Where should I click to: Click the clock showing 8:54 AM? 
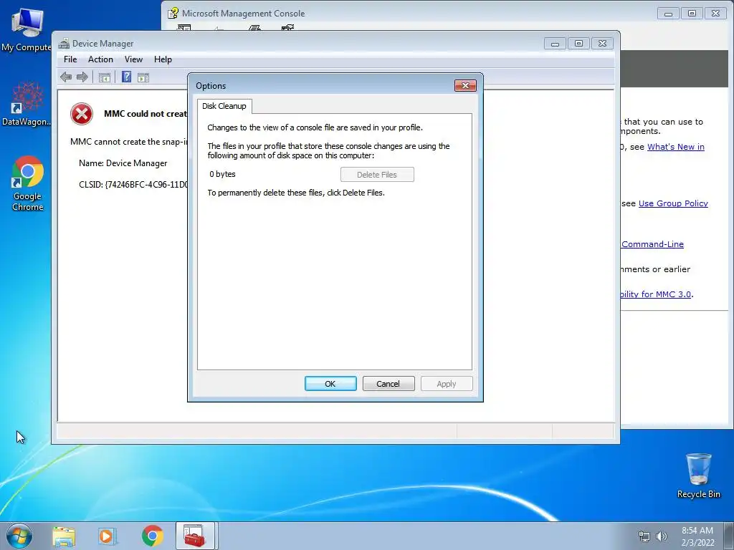coord(697,536)
